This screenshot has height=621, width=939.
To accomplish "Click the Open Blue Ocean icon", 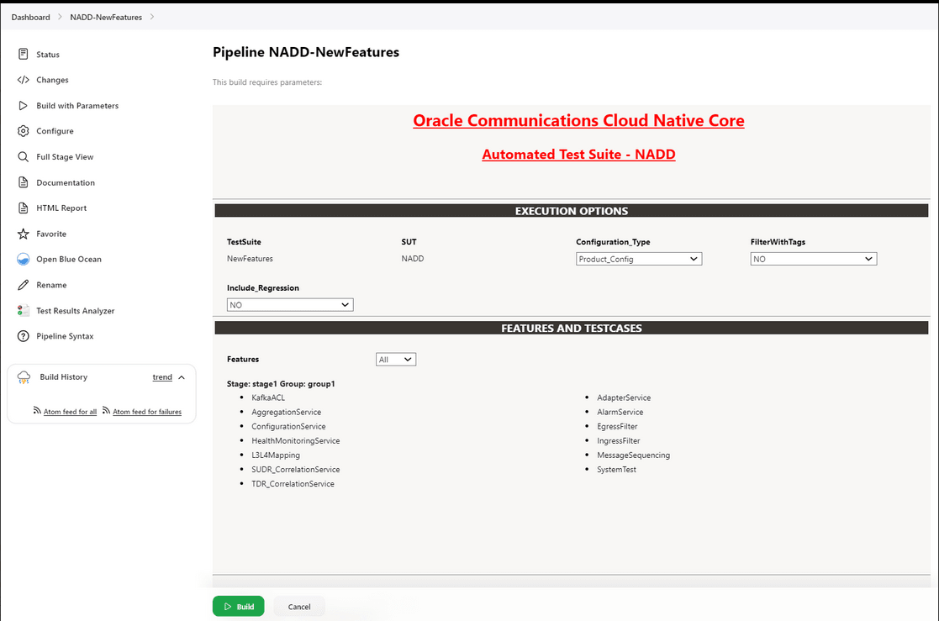I will (23, 259).
